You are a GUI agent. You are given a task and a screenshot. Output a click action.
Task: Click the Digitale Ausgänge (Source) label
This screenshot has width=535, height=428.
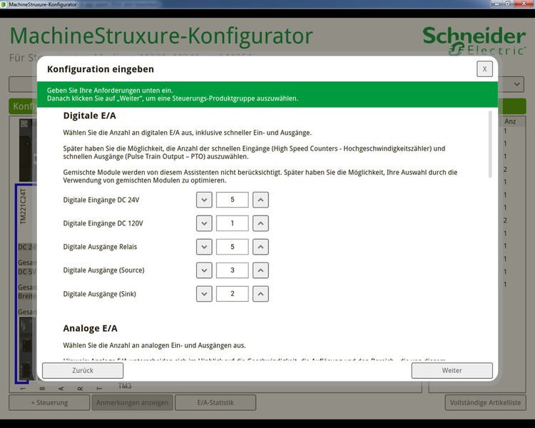103,270
